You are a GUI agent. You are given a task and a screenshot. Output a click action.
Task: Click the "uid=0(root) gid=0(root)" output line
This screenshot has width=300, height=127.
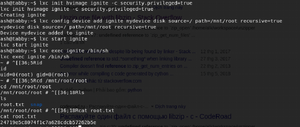point(35,74)
